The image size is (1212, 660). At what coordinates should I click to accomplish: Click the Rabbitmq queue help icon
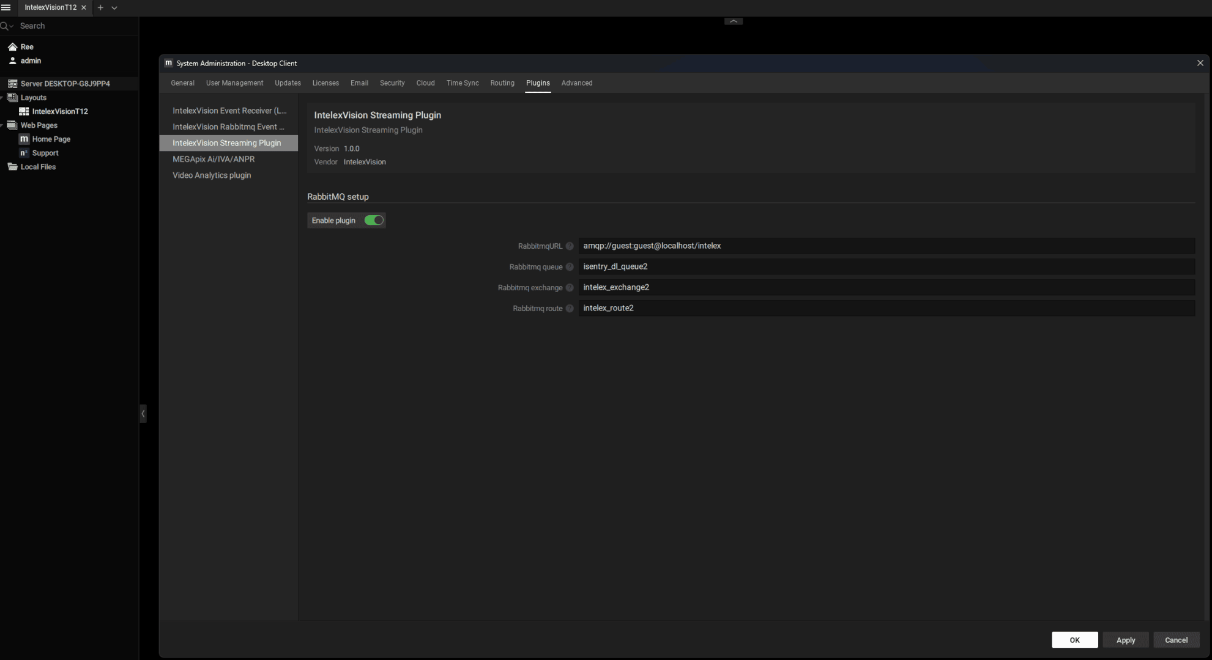[x=570, y=267]
